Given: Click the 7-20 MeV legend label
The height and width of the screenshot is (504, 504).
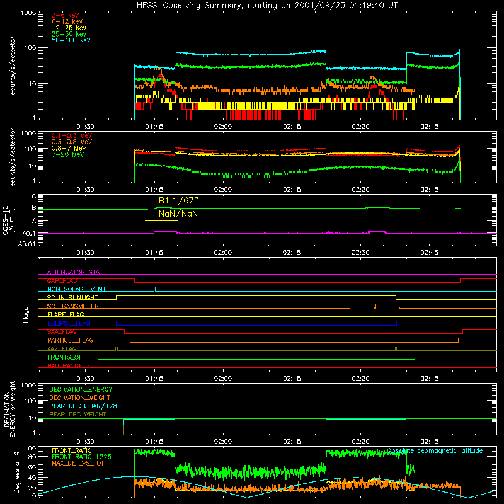Looking at the screenshot, I should (x=68, y=154).
